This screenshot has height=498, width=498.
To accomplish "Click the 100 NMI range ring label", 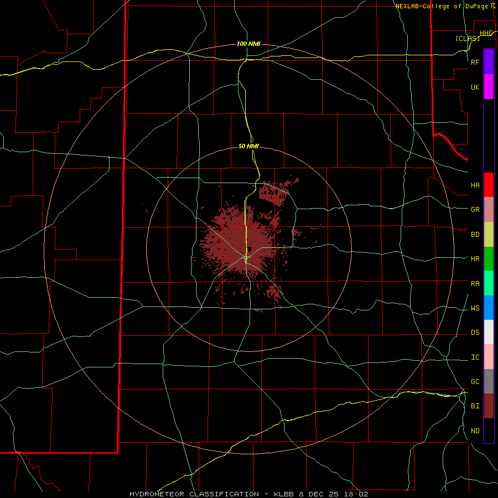I will 248,44.
